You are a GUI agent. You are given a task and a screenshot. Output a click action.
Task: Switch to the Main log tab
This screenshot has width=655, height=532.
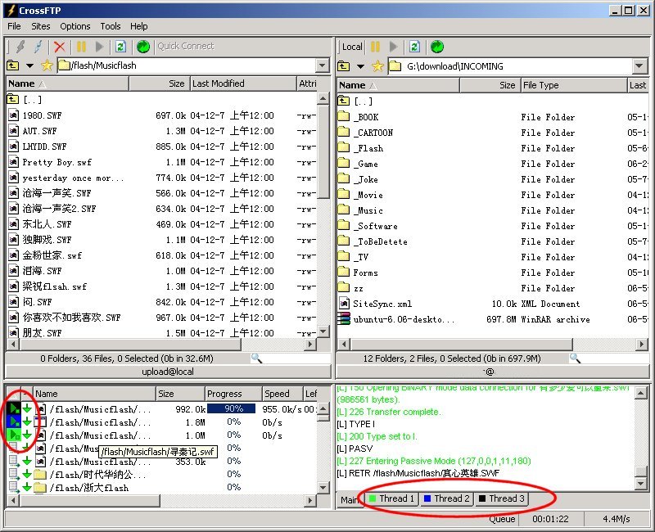[350, 499]
